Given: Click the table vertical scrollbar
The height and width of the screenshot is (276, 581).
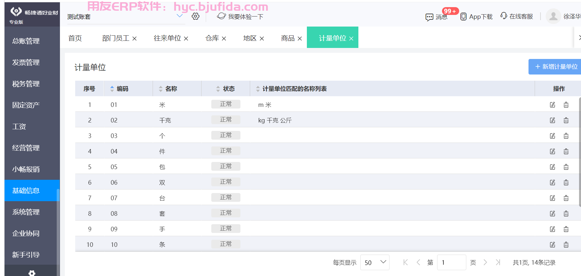Looking at the screenshot, I should point(580,152).
